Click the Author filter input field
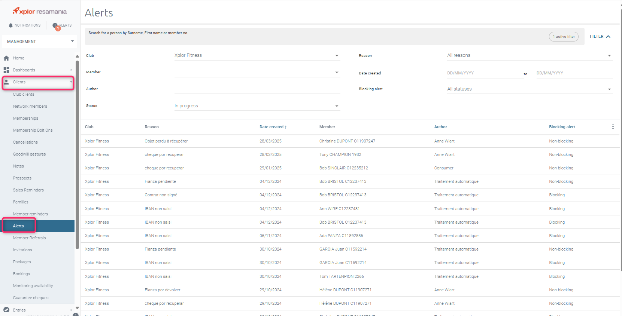The image size is (622, 316). [x=257, y=89]
